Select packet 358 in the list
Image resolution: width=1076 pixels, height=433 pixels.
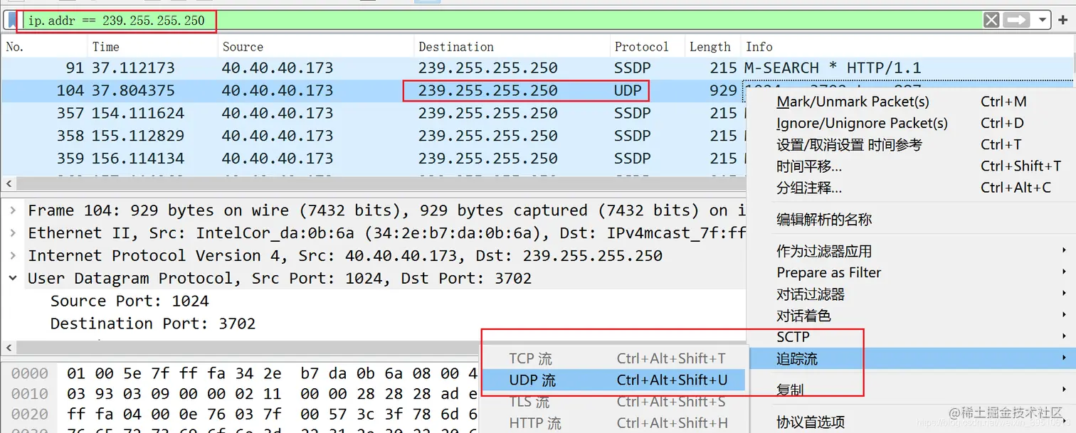(x=374, y=136)
